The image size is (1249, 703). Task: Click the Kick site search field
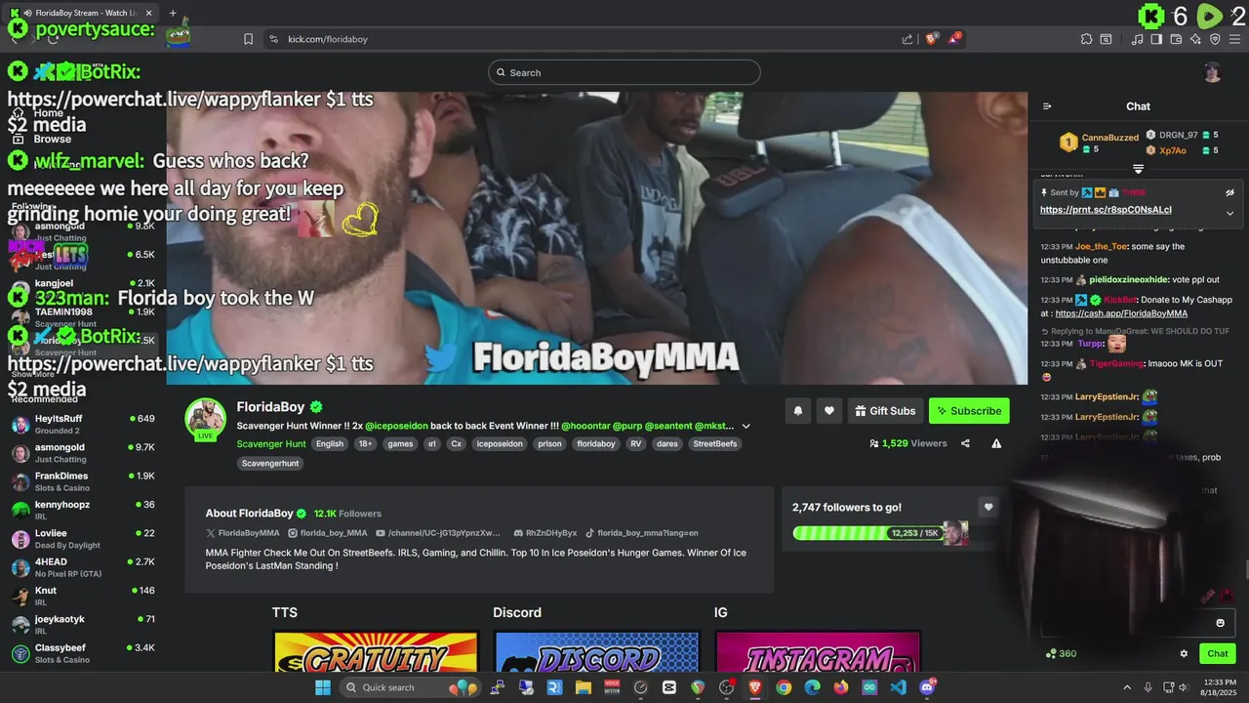click(x=624, y=72)
